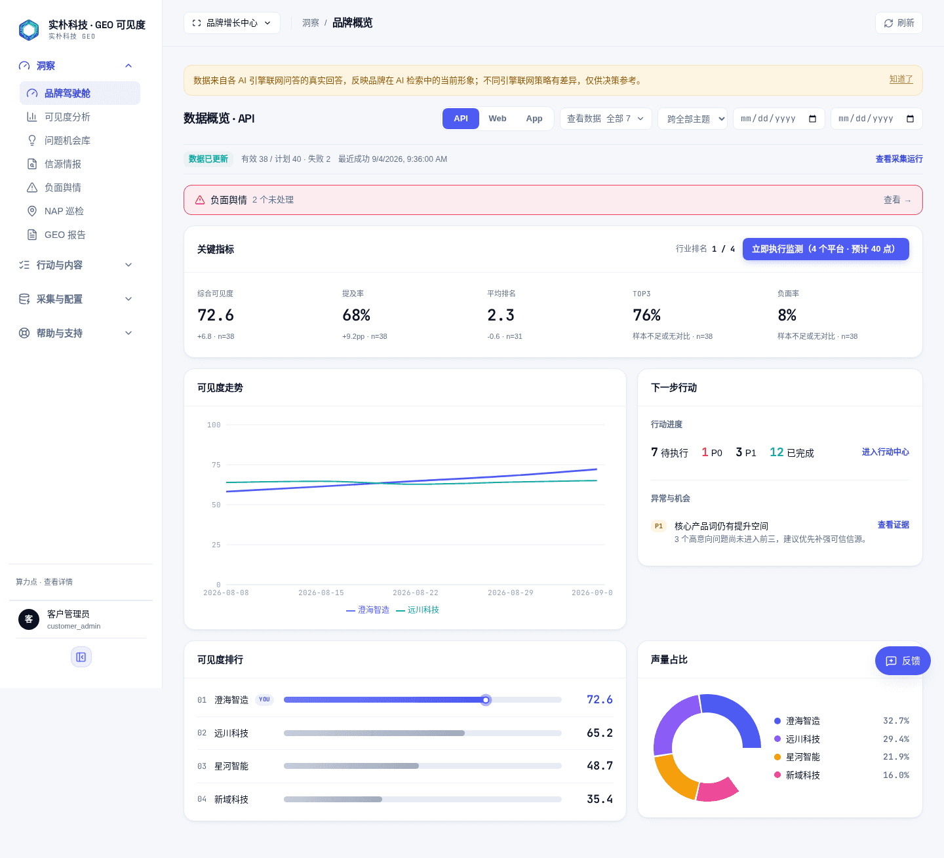Click the GEO 报告 file icon
The width and height of the screenshot is (944, 858).
pos(32,235)
